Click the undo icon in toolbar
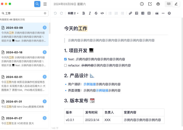This screenshot has height=130, width=183. coord(55,13)
